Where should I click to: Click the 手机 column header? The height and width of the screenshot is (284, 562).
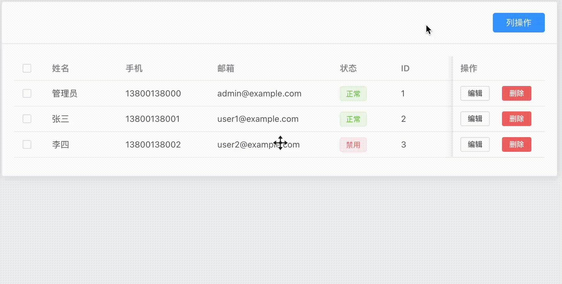point(134,68)
